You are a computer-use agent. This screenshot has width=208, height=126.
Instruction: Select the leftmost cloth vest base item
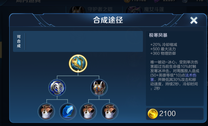tap(46, 111)
